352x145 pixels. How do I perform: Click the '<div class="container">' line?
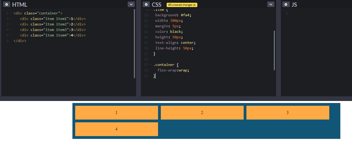click(38, 13)
